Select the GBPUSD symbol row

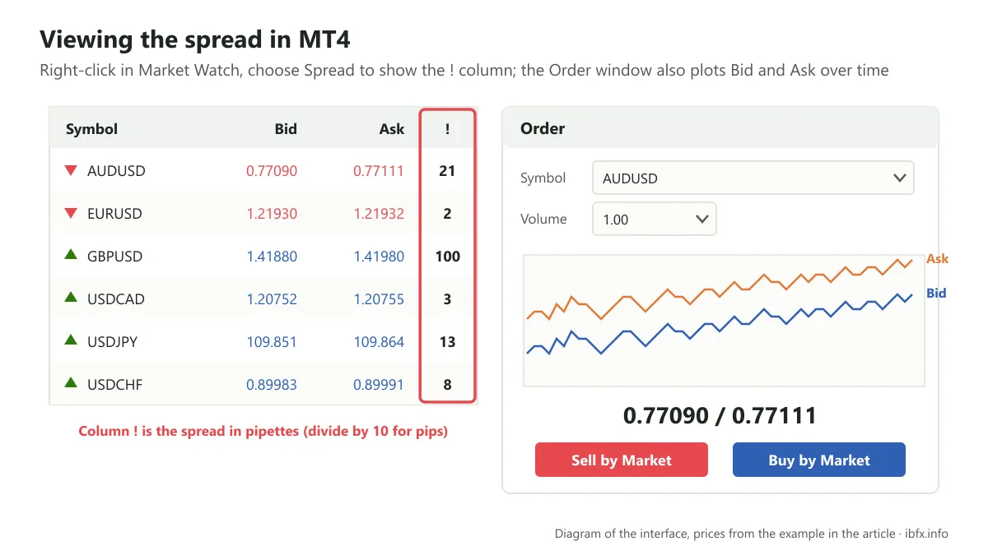point(263,257)
